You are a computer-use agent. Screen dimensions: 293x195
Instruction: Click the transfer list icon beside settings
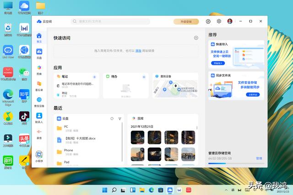click(x=208, y=21)
